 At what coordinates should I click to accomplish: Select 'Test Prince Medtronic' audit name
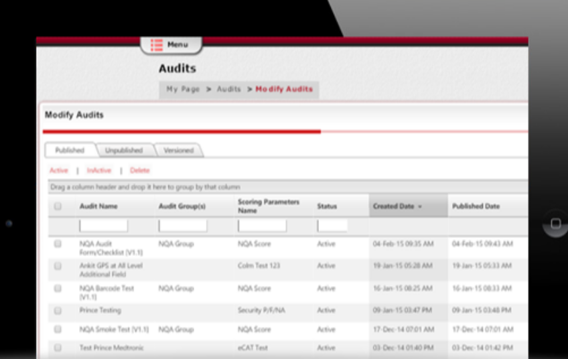point(112,348)
